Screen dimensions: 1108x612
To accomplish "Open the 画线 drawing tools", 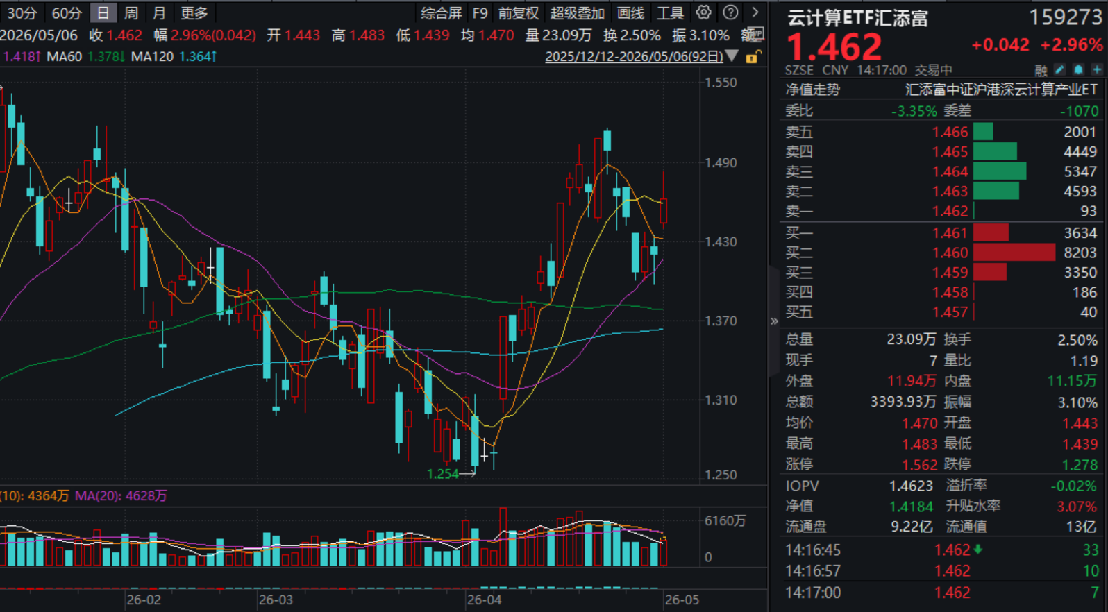I will point(630,13).
